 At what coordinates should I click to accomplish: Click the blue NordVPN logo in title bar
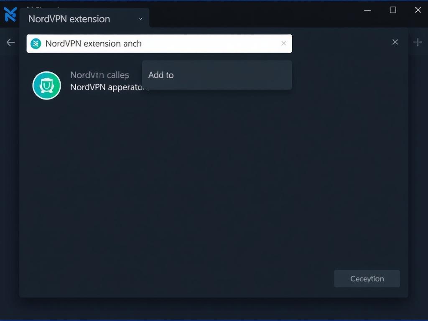(10, 14)
